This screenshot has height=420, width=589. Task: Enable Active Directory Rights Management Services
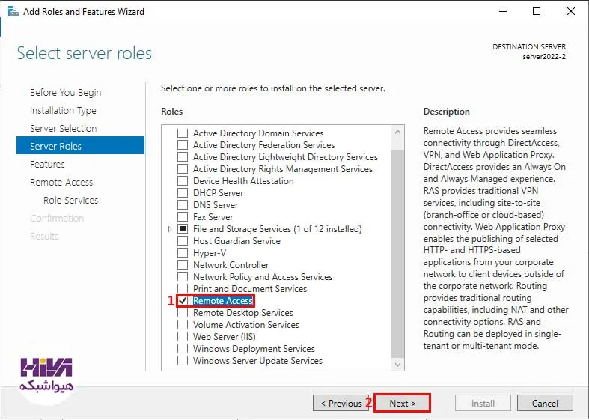pyautogui.click(x=183, y=169)
